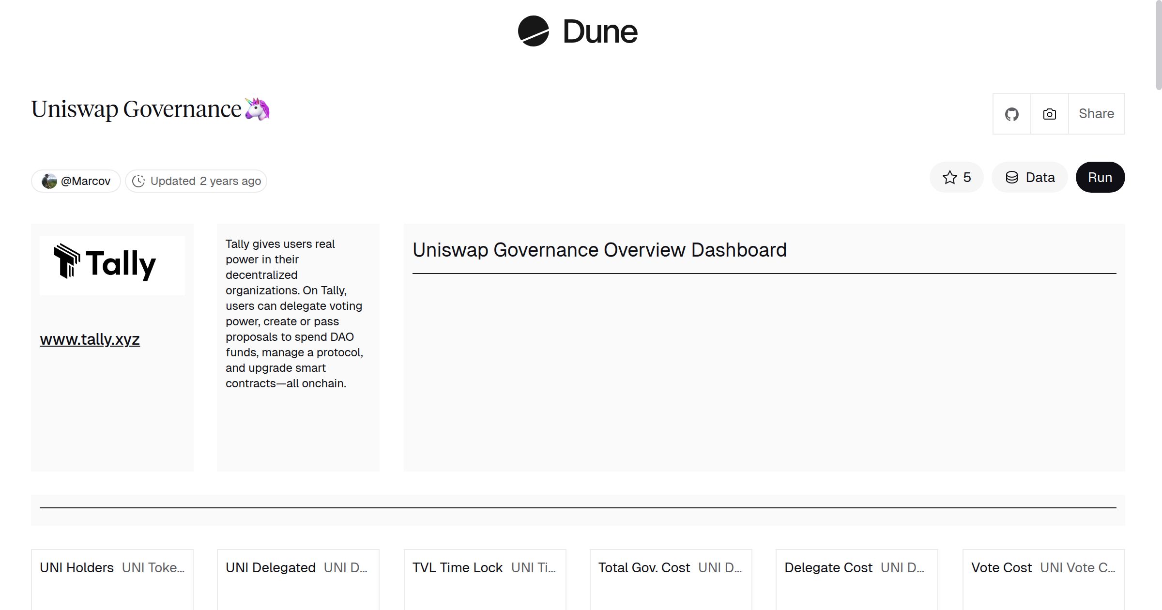This screenshot has width=1162, height=610.
Task: Open the Data panel
Action: click(x=1029, y=177)
